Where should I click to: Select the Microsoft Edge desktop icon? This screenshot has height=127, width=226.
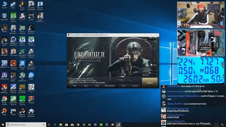[x=22, y=65]
